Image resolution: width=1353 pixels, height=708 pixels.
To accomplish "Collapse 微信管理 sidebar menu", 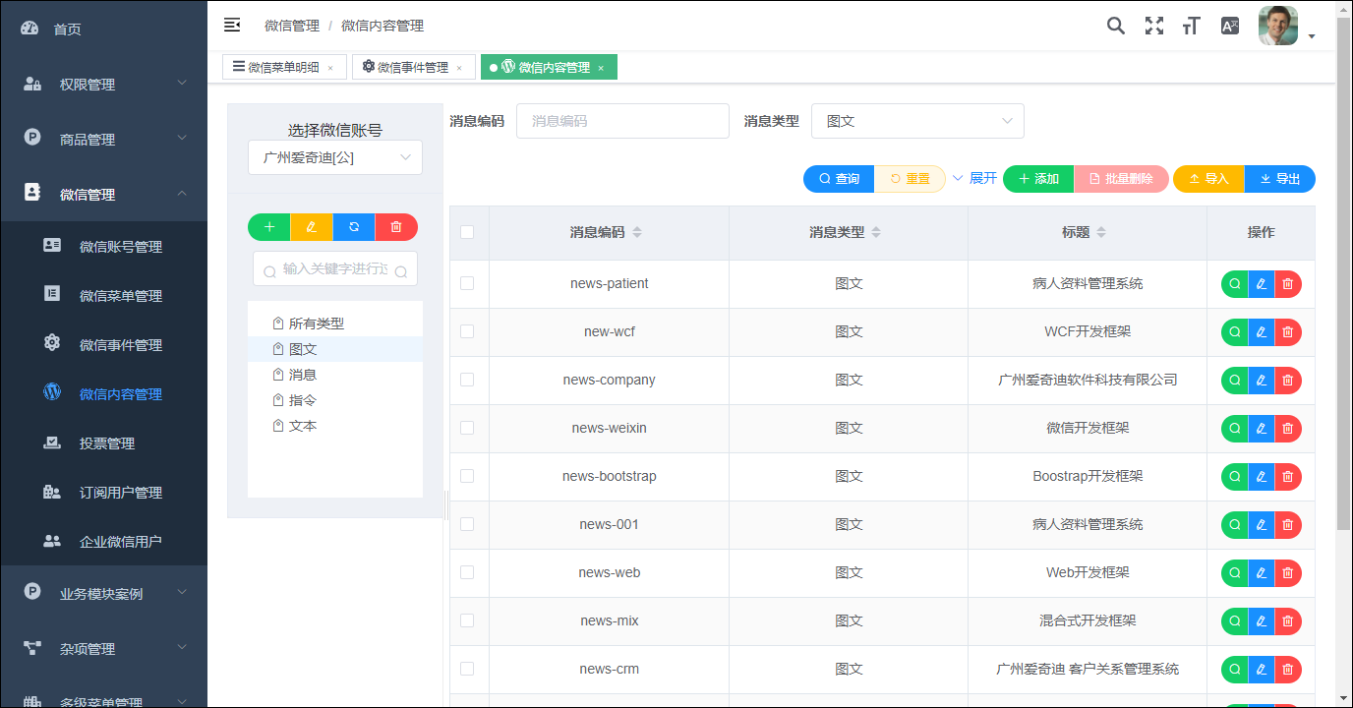I will [x=103, y=195].
